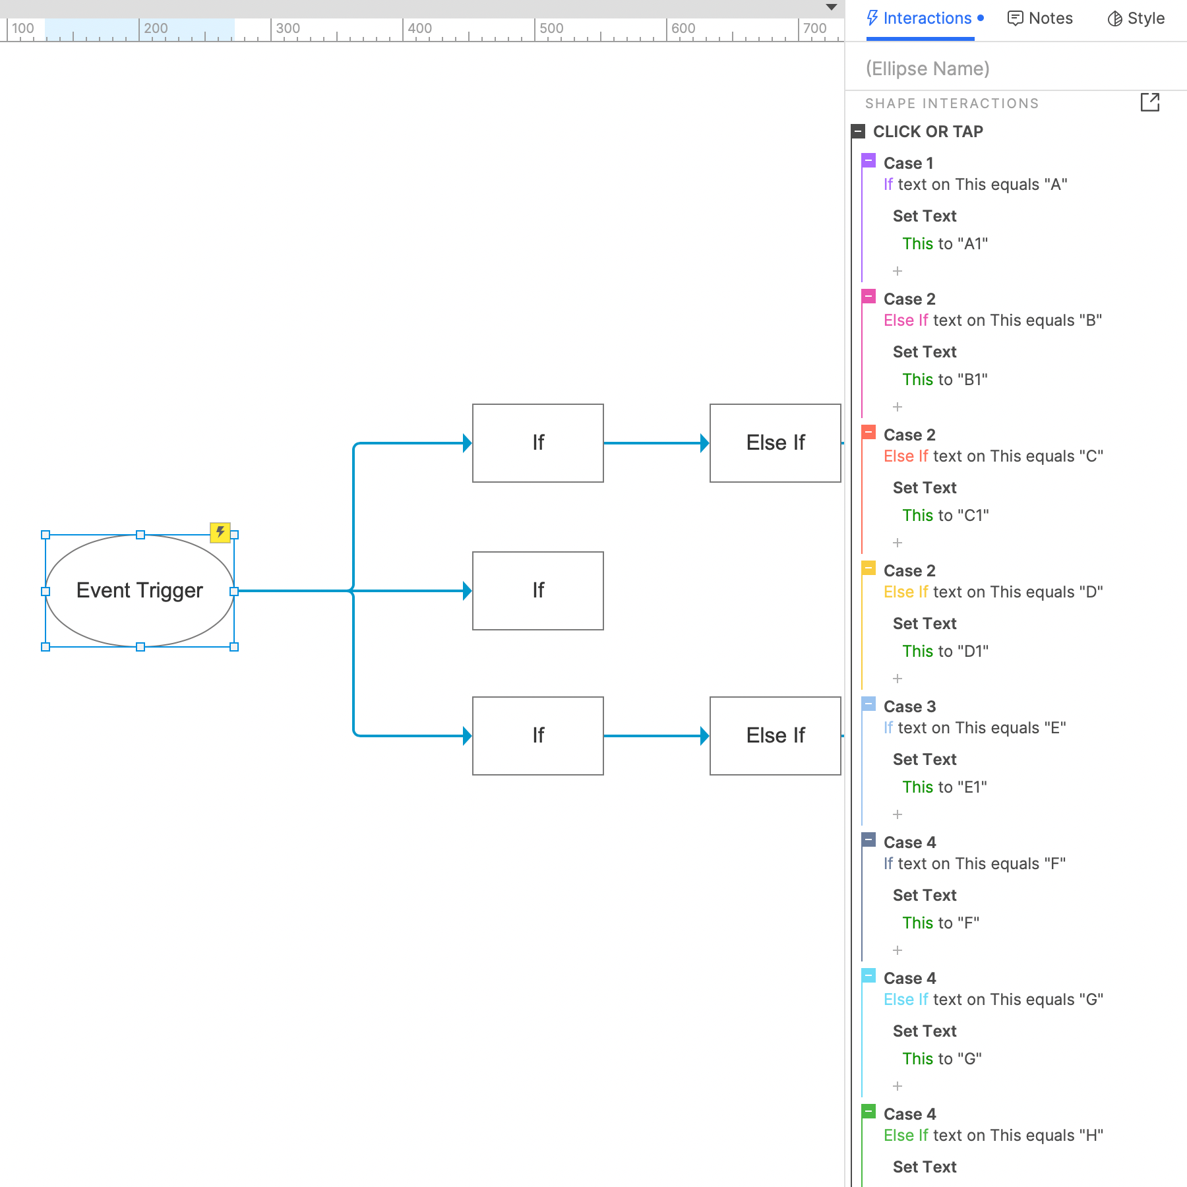Image resolution: width=1187 pixels, height=1187 pixels.
Task: Collapse the "B" Case 2 block
Action: click(868, 297)
